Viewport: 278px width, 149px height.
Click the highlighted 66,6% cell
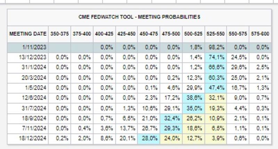(216, 67)
